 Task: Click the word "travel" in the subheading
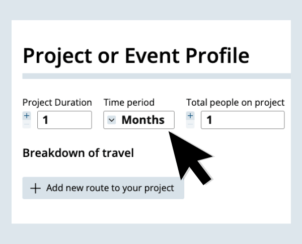click(x=118, y=152)
